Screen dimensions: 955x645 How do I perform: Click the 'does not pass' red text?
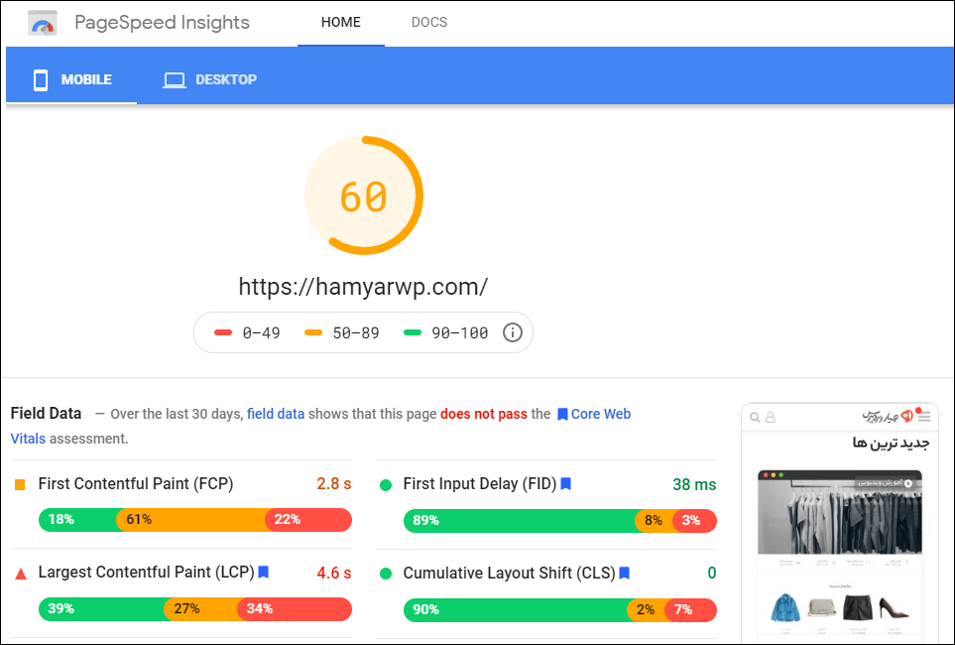484,414
